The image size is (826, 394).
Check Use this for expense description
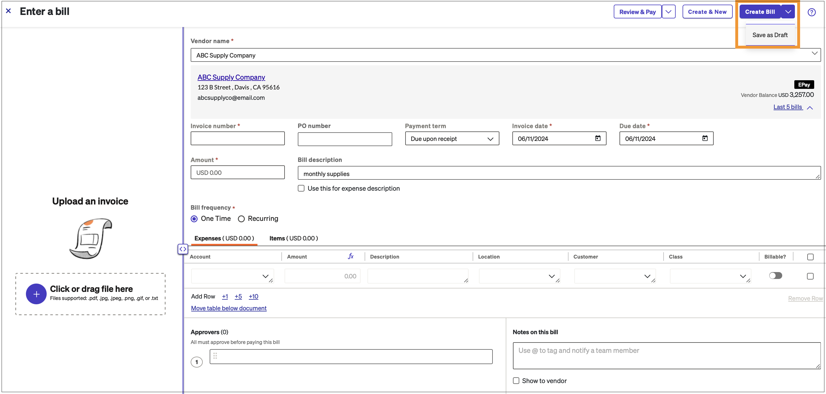(x=301, y=188)
